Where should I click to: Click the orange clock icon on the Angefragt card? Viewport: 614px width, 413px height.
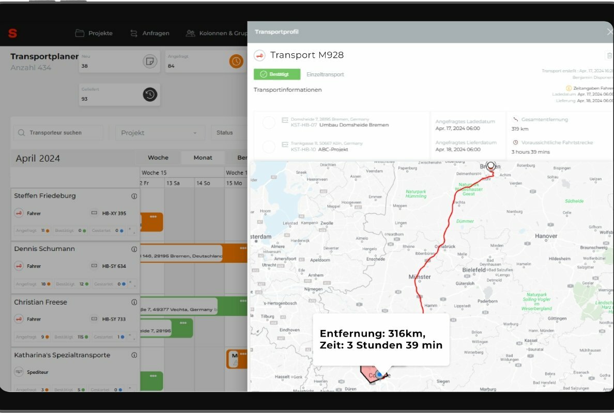(x=236, y=61)
